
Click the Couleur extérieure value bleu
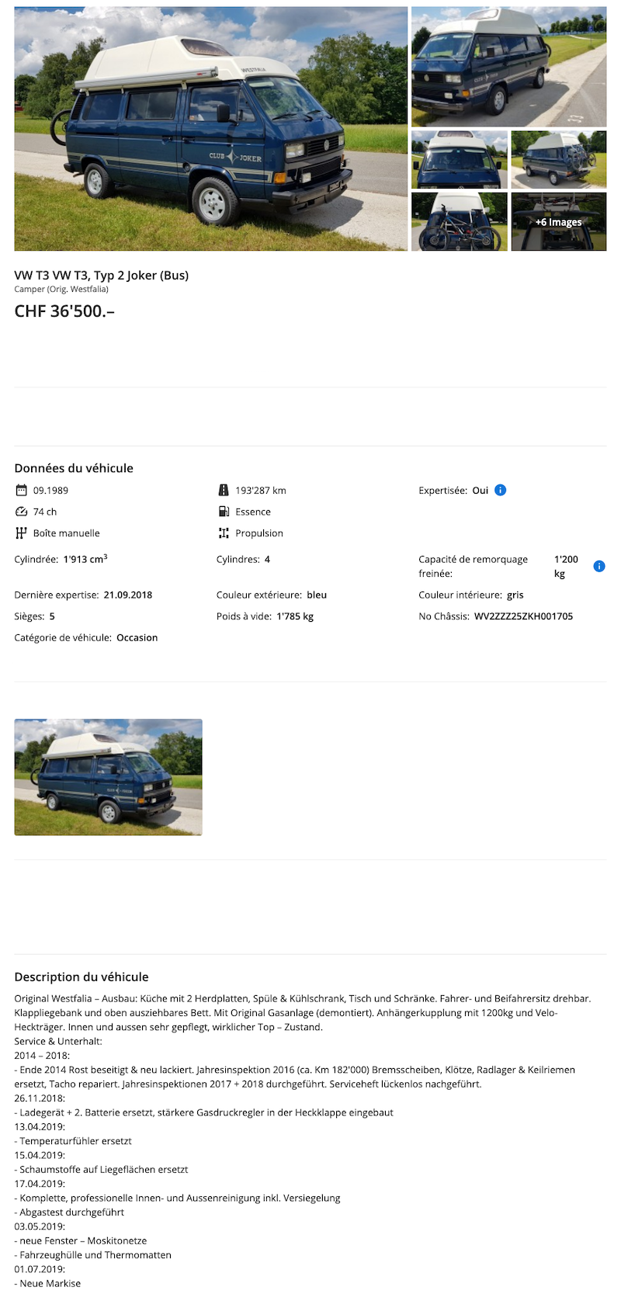pyautogui.click(x=317, y=595)
